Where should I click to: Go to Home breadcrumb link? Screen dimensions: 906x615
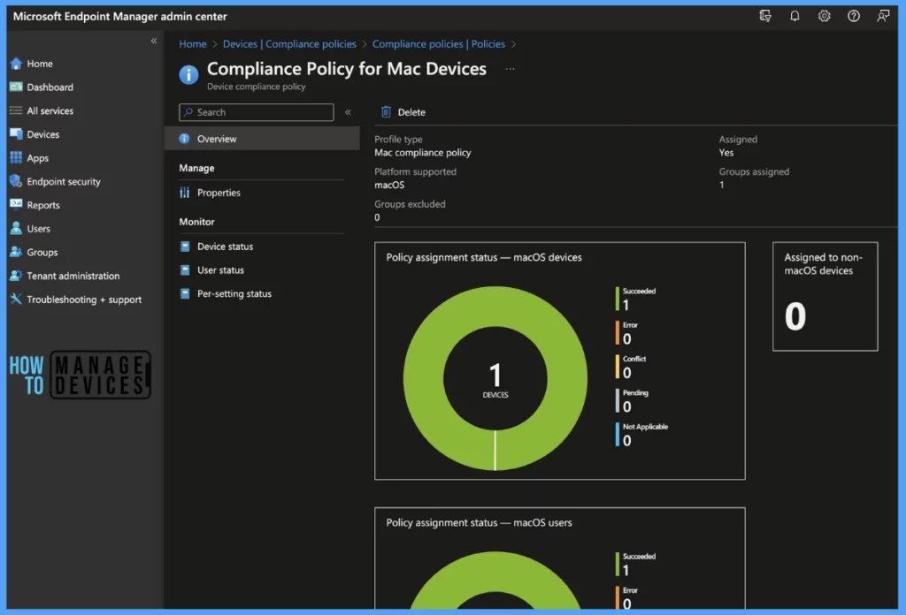(193, 44)
